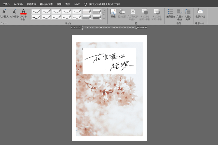Open the レイアウト ribbon tab
This screenshot has height=145, width=218.
[18, 4]
